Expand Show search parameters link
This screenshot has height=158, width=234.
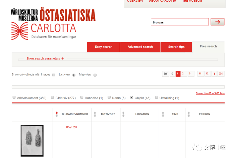pyautogui.click(x=43, y=59)
